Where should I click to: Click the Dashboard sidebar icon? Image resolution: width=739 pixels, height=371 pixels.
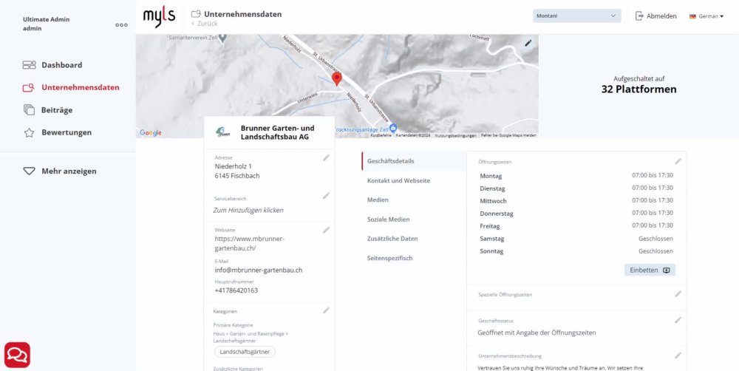pyautogui.click(x=30, y=65)
